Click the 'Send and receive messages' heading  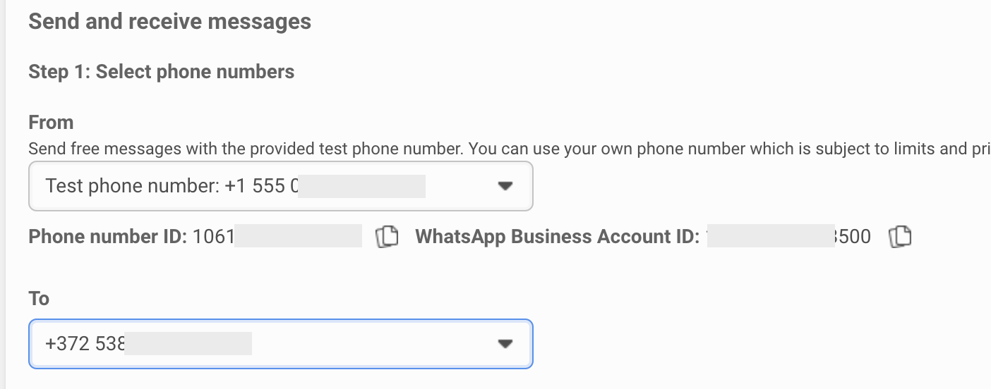(169, 21)
